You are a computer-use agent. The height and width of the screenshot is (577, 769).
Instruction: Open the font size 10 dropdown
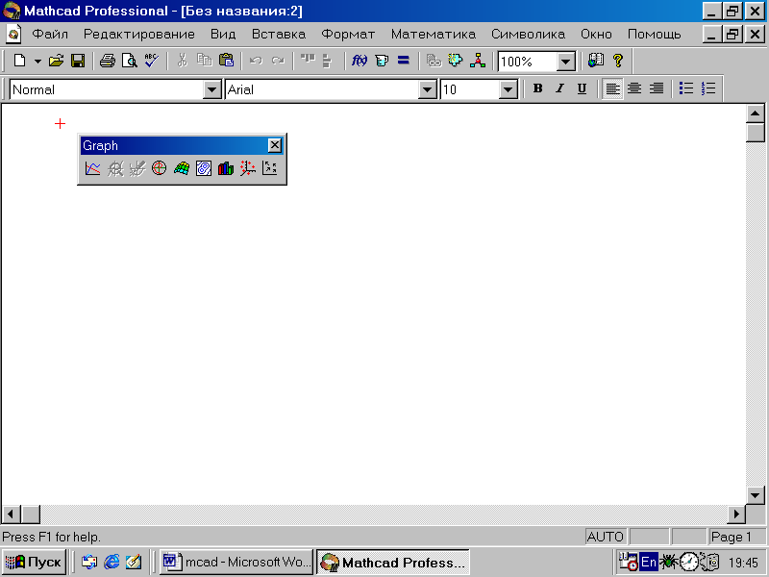(509, 89)
